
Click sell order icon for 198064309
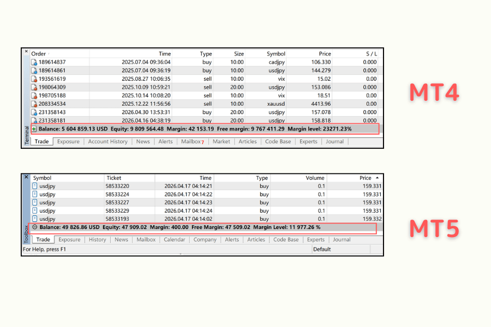coord(34,87)
